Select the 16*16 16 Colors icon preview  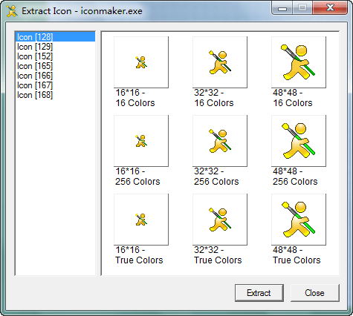point(141,62)
